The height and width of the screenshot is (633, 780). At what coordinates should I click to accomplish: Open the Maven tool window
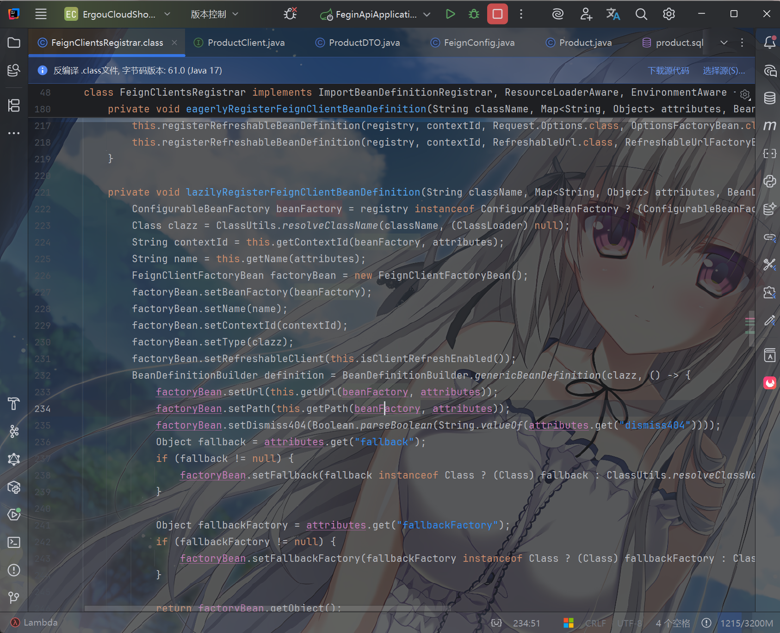(x=770, y=126)
